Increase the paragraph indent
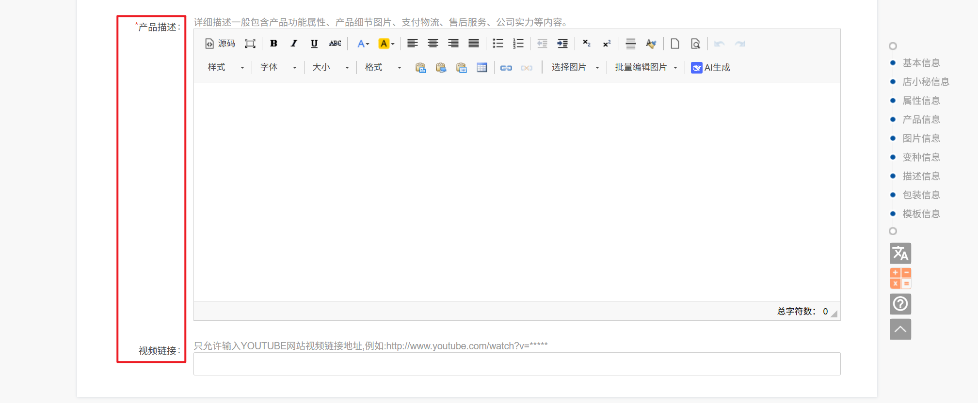Image resolution: width=978 pixels, height=403 pixels. 562,44
